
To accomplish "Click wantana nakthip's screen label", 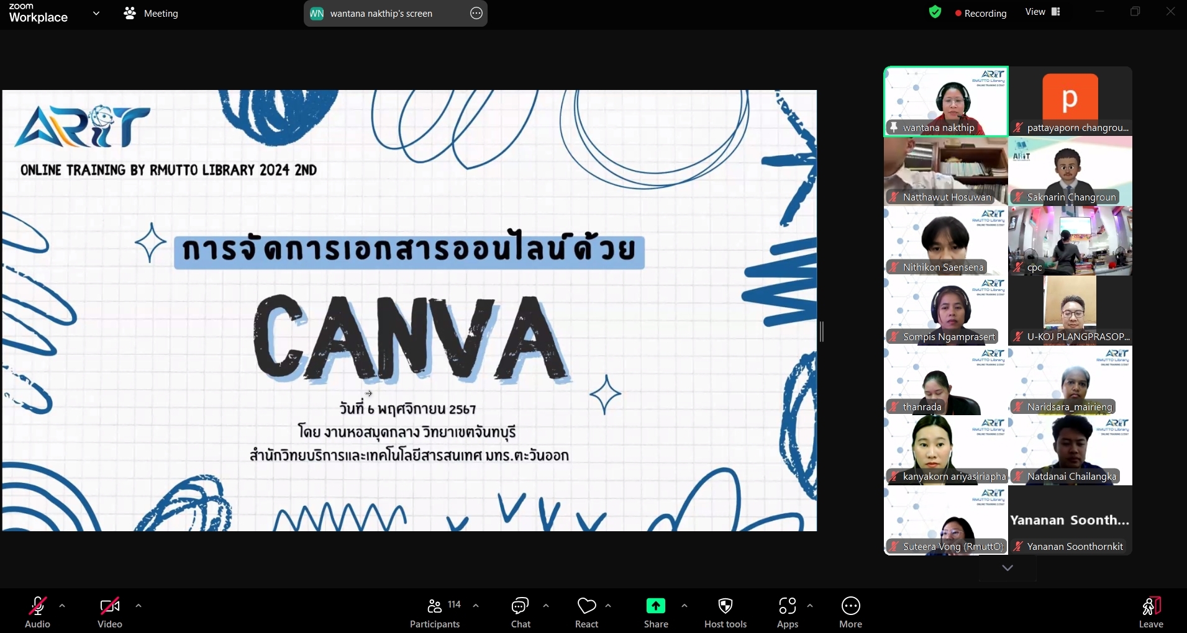I will 381,14.
